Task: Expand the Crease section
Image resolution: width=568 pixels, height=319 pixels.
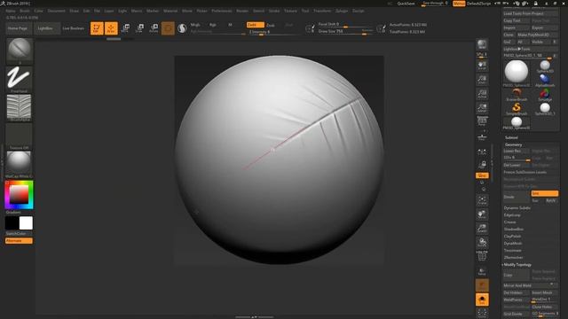Action: (x=510, y=222)
